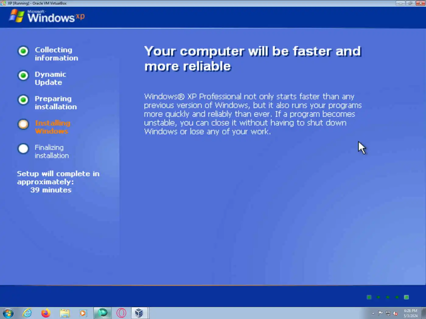Select the VirtualBox cube taskbar icon
The width and height of the screenshot is (426, 319).
[139, 313]
